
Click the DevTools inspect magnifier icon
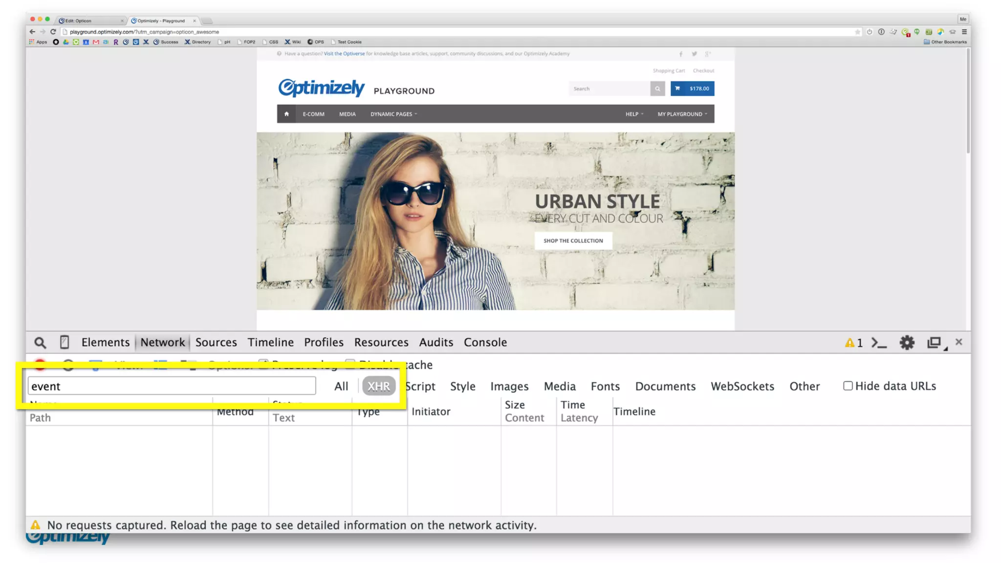coord(40,343)
